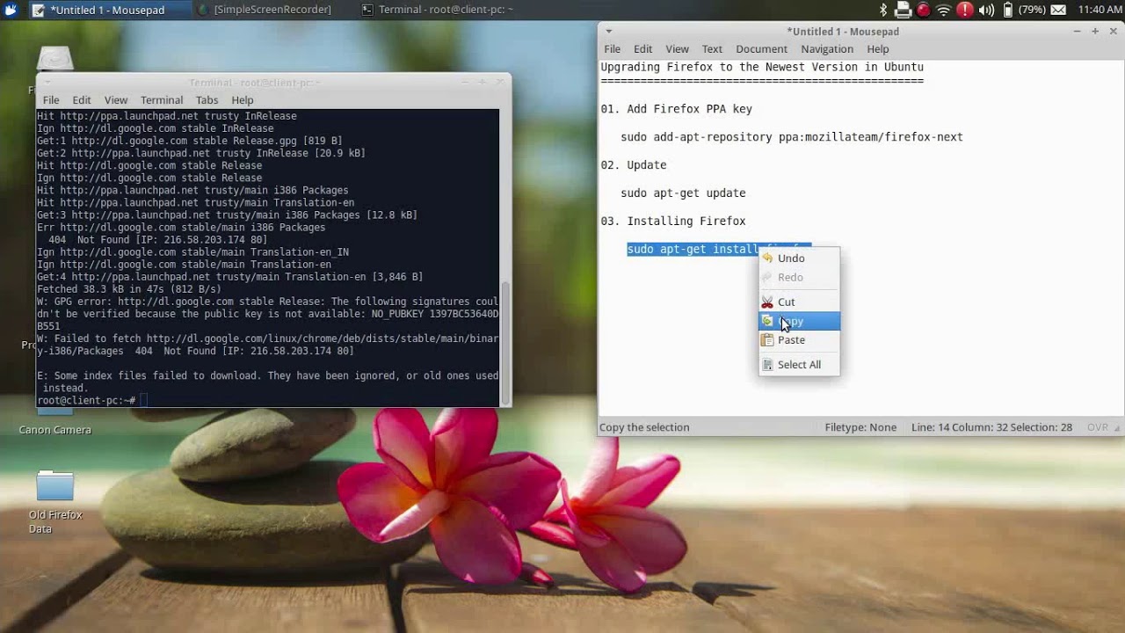Click the red exclamation alert tray icon
The image size is (1125, 633).
click(x=965, y=10)
